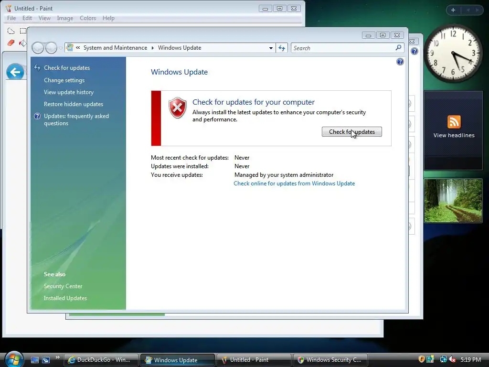
Task: Click the blue help icon in Windows Update pane
Action: [x=400, y=62]
